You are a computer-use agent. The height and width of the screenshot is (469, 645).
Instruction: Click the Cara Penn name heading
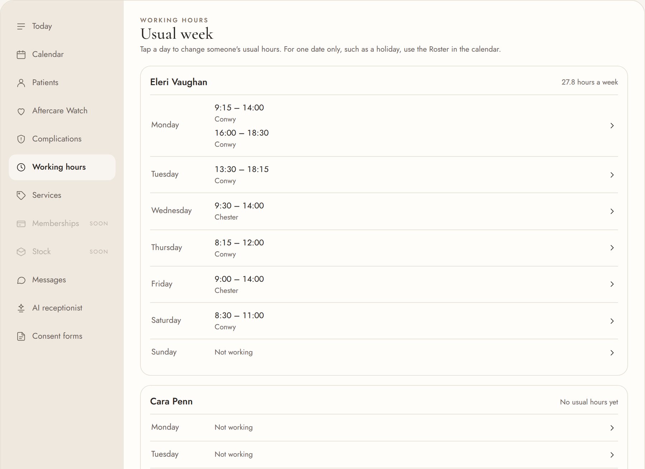coord(171,402)
